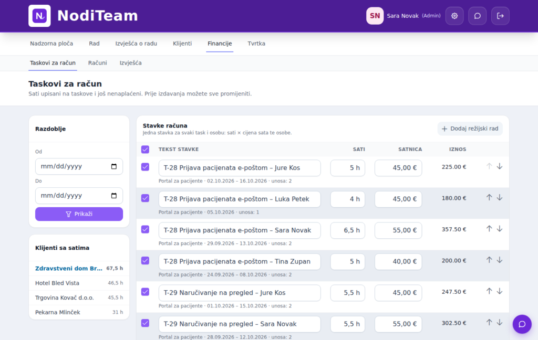
Task: Edit 40,00 € hourly rate field
Action: (398, 261)
